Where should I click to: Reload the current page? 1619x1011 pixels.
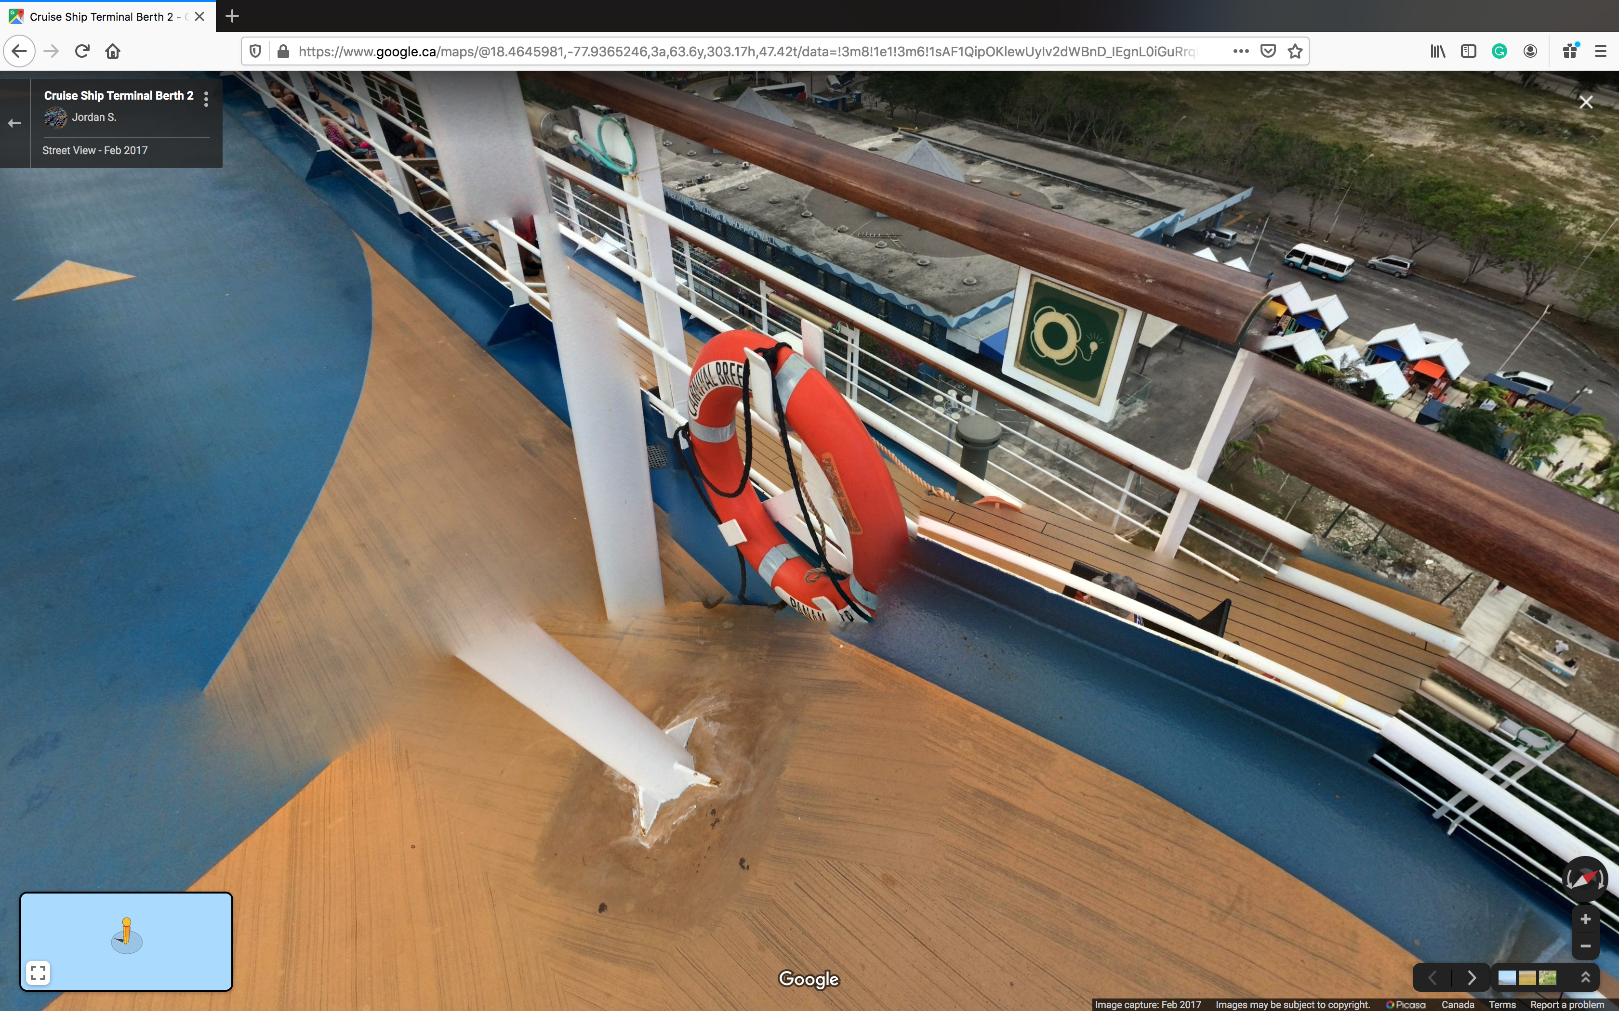[82, 52]
